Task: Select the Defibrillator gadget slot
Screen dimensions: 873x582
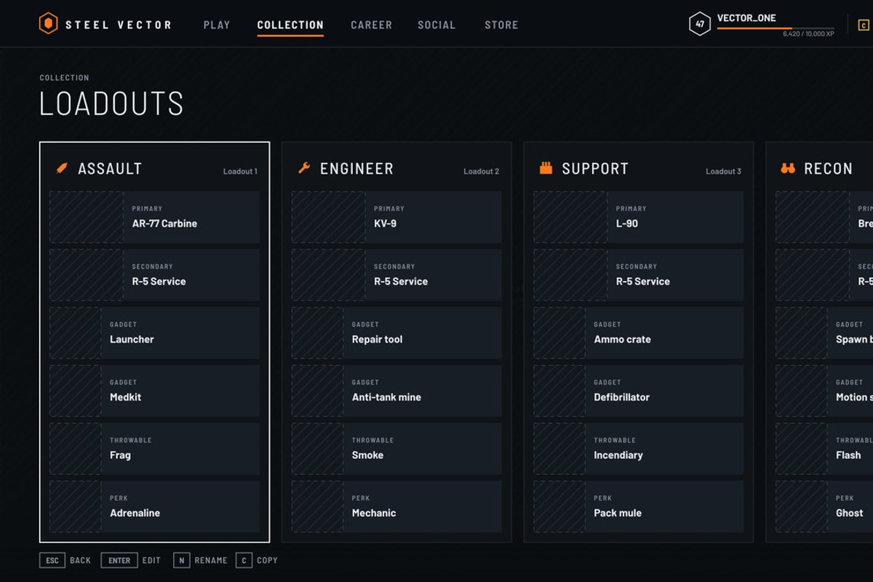Action: pos(639,391)
